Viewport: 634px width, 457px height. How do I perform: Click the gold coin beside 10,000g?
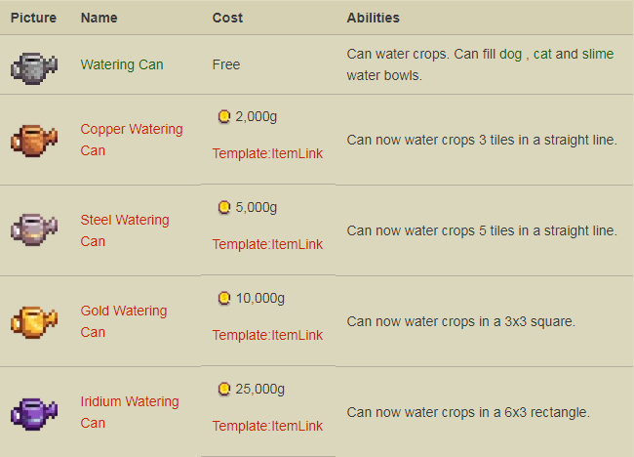click(x=224, y=298)
